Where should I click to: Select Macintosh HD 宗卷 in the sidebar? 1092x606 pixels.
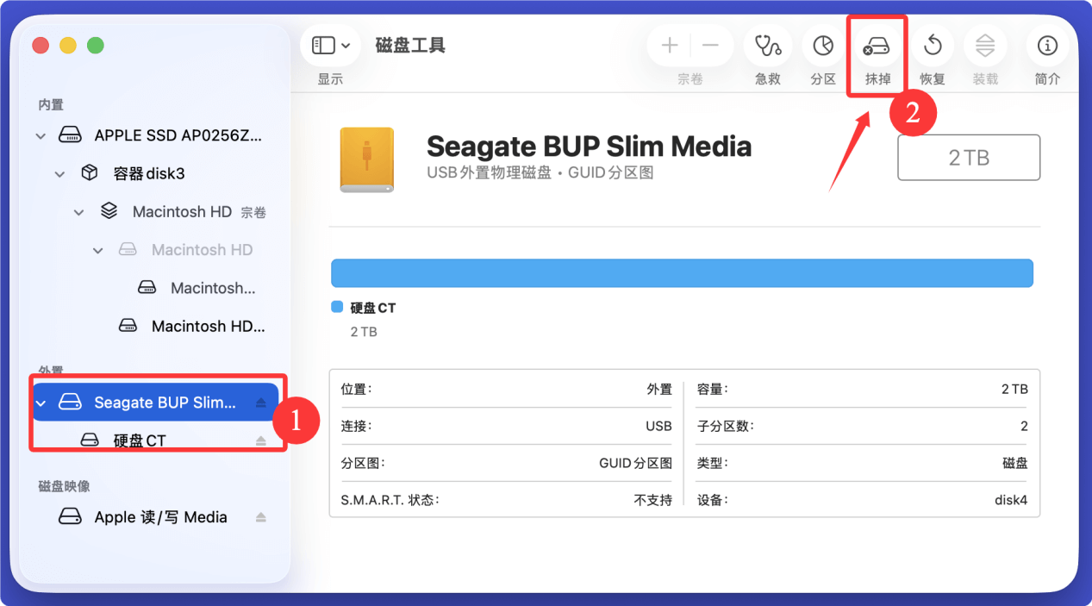(182, 211)
